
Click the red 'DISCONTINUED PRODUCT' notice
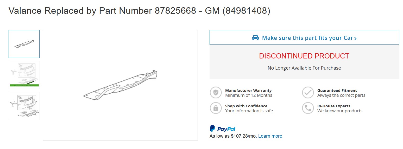click(304, 56)
